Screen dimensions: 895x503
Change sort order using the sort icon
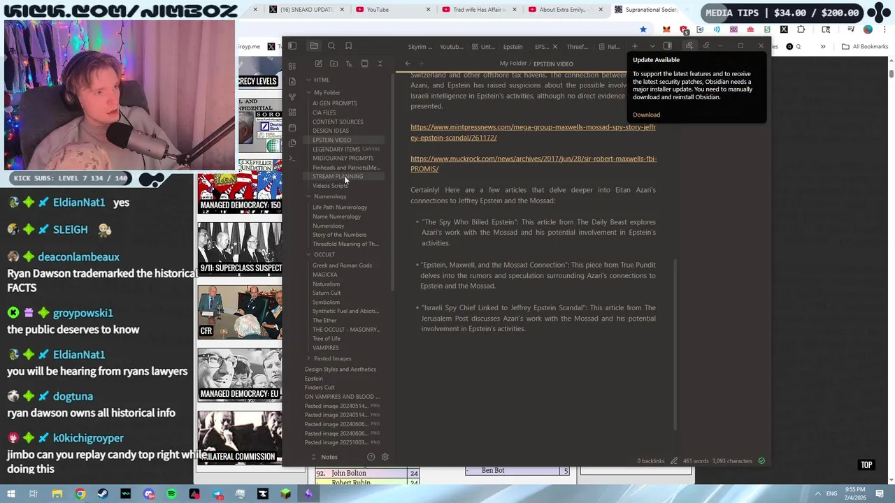[349, 64]
